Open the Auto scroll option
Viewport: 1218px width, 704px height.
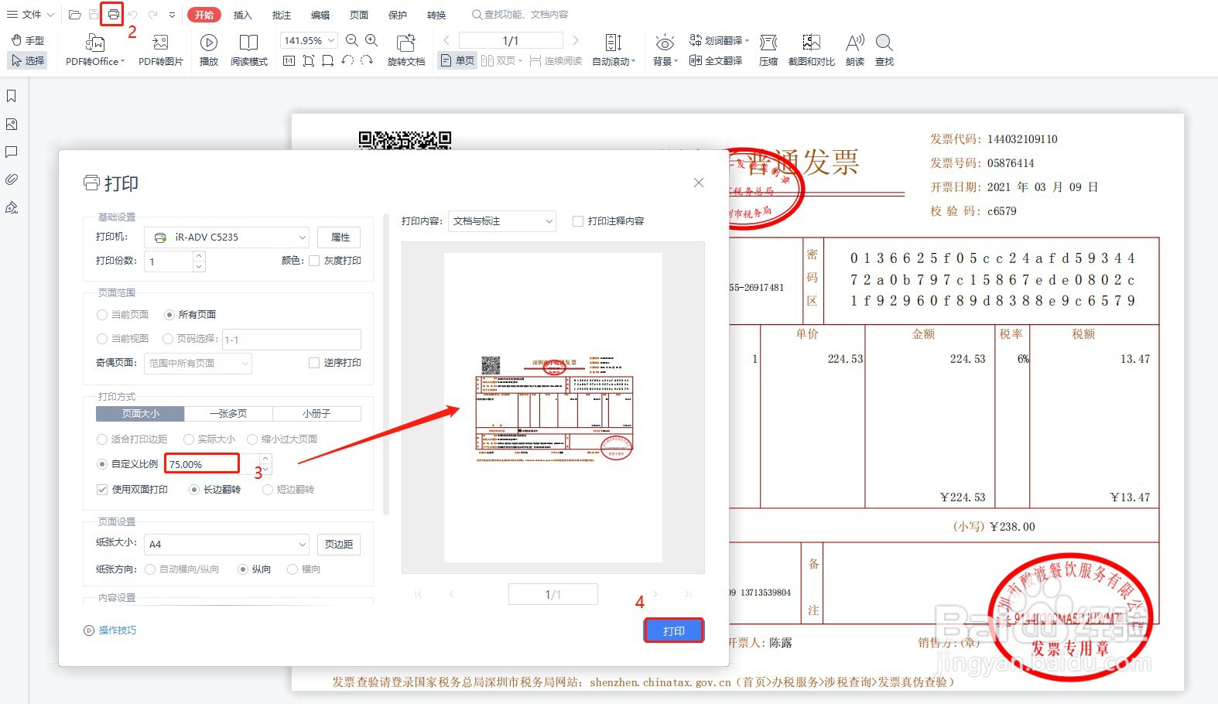tap(614, 50)
